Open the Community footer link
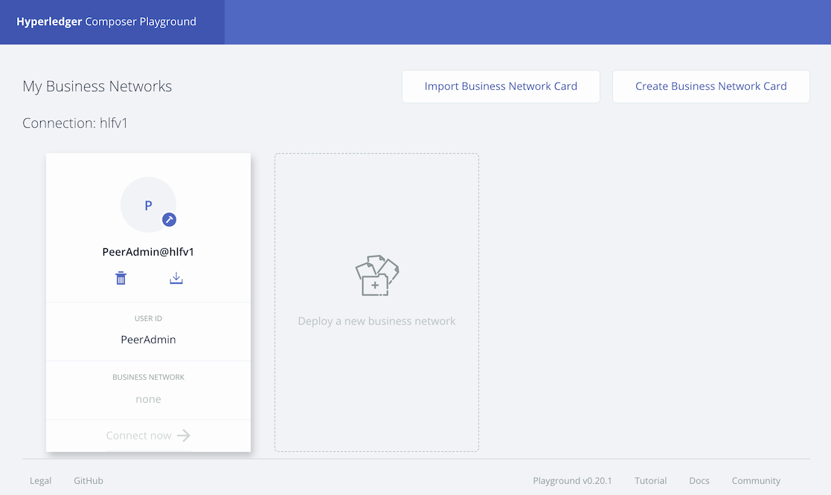The height and width of the screenshot is (495, 831). [x=756, y=481]
